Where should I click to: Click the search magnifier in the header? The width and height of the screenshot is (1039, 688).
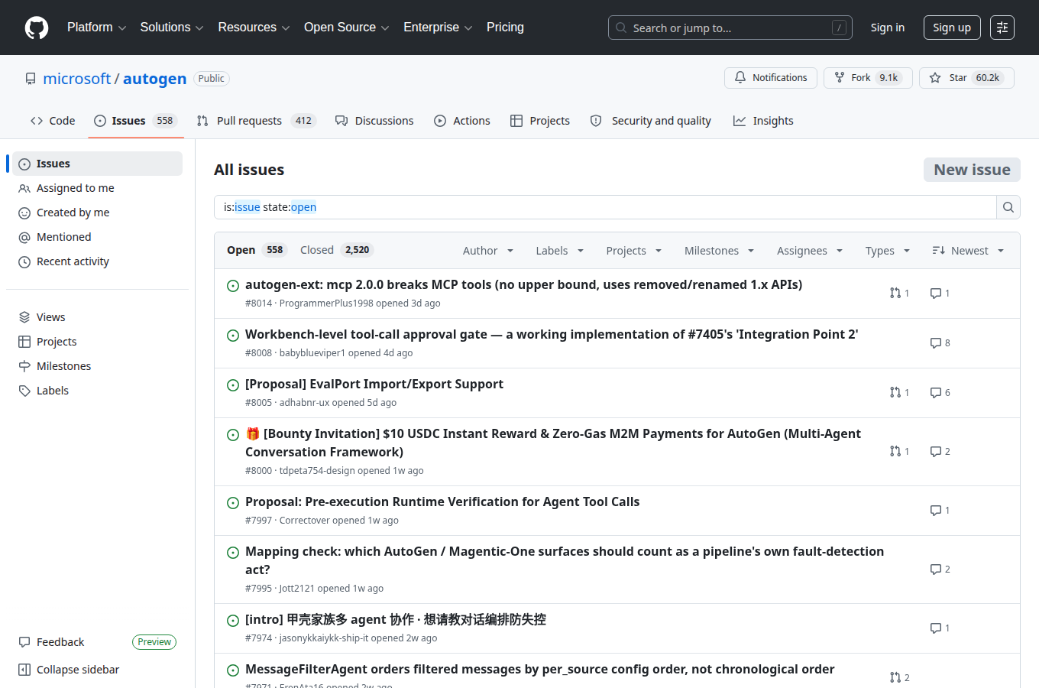click(x=621, y=28)
